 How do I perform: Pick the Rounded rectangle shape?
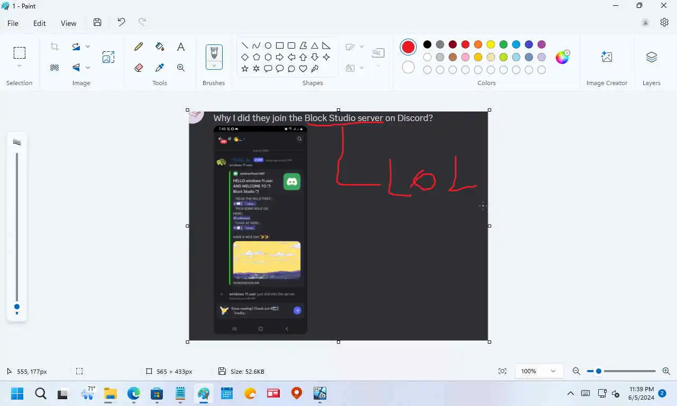pos(291,45)
